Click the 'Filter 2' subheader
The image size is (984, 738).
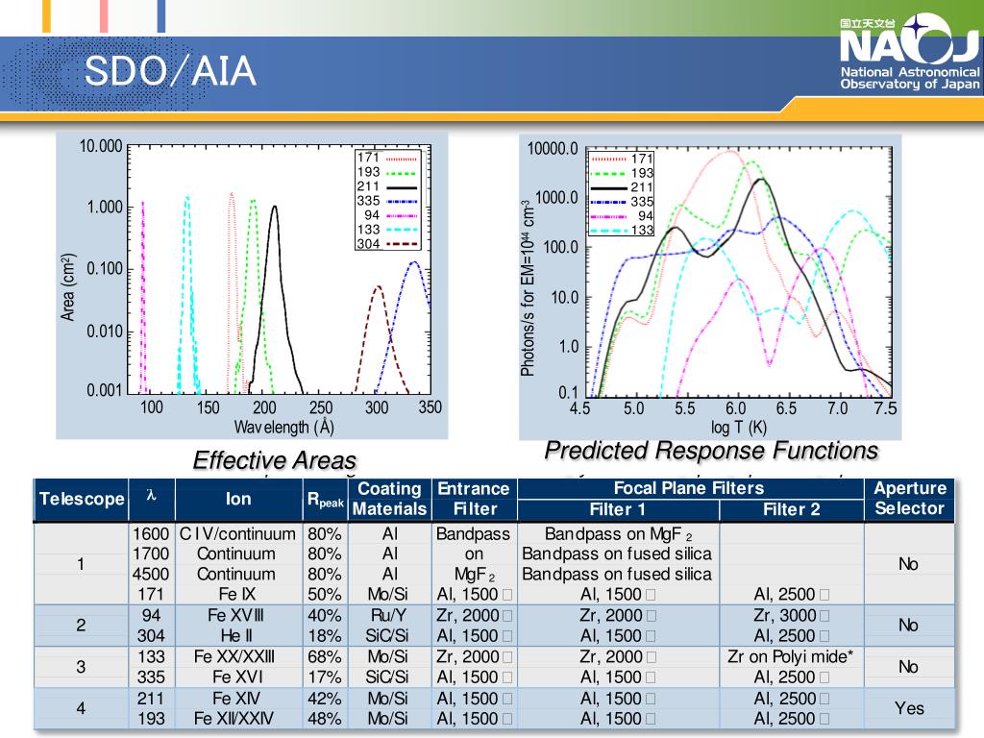coord(792,509)
